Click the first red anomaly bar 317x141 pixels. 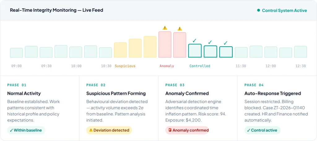pyautogui.click(x=165, y=44)
